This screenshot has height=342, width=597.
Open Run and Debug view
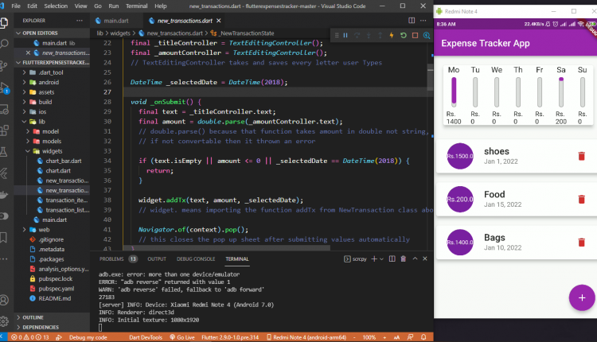pos(4,88)
